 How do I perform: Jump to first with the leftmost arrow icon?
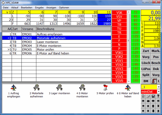pos(143,101)
